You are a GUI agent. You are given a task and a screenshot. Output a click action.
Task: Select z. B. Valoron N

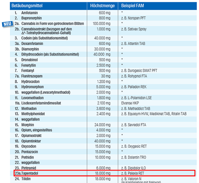131,179
